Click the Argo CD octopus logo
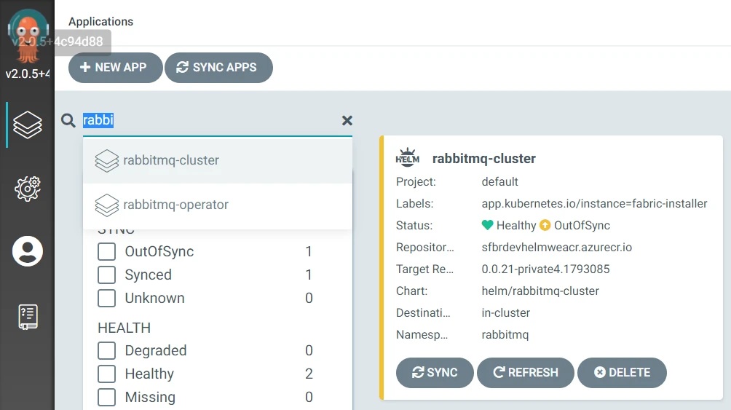 [x=28, y=36]
